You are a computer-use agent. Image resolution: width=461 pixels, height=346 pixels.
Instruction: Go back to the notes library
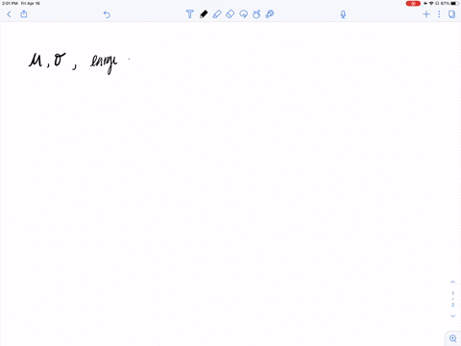tap(9, 14)
